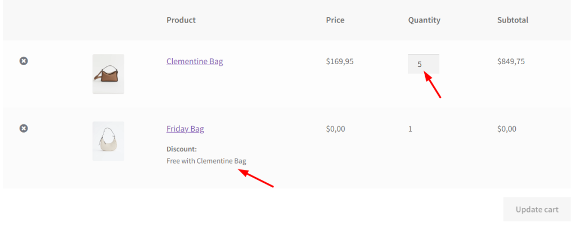Follow the Friday Bag product link
This screenshot has width=576, height=226.
click(185, 129)
